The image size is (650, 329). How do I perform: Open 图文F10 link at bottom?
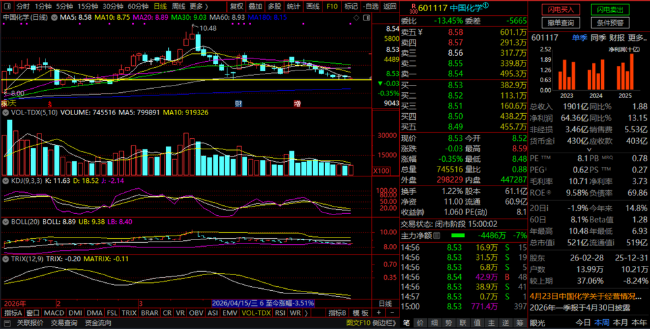(358, 323)
